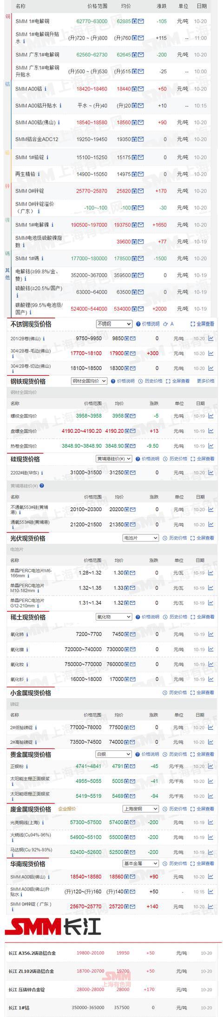223x1017 pixels.
Task: Open the trend chart icon for 光亮铜线(上海)
Action: (x=210, y=823)
